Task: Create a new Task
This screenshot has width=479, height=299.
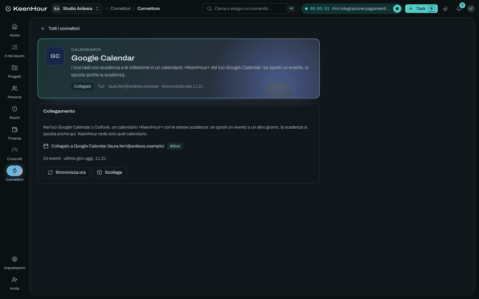Action: point(421,9)
